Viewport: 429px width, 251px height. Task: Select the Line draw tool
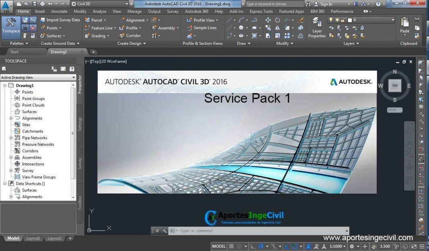click(x=229, y=20)
